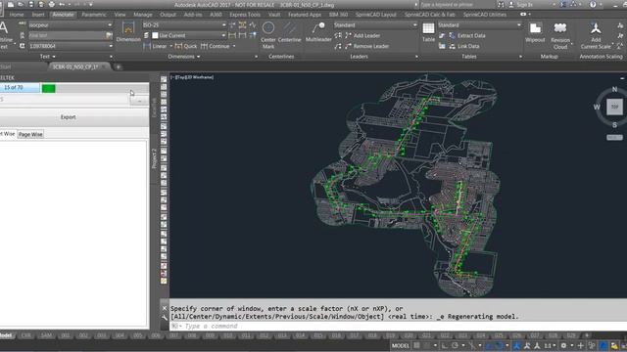Viewport: 627px width, 352px height.
Task: Expand the Dimensions panel
Action: [x=184, y=57]
